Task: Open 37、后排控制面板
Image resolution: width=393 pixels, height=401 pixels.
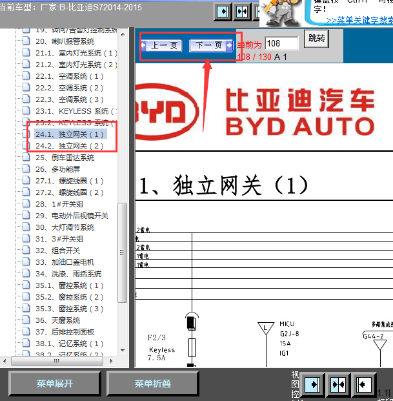Action: coord(65,332)
